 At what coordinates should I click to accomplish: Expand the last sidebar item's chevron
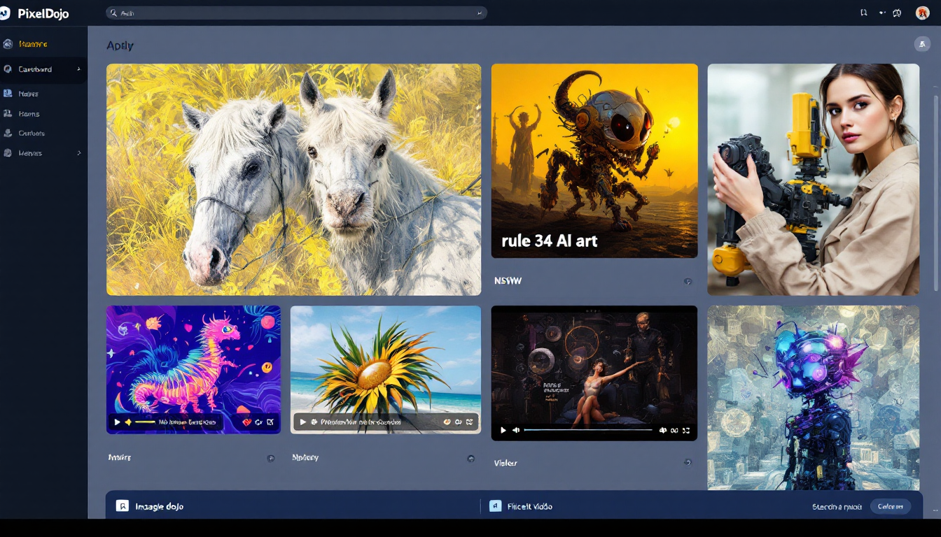(78, 153)
